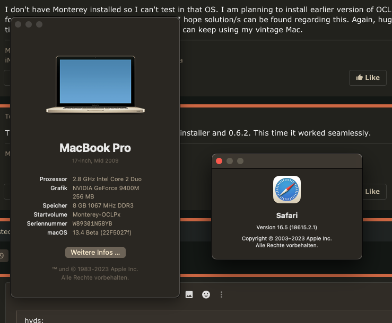Image resolution: width=392 pixels, height=323 pixels.
Task: Click the processor text 2.8 GHz Intel Core 2 Duo
Action: pyautogui.click(x=107, y=179)
